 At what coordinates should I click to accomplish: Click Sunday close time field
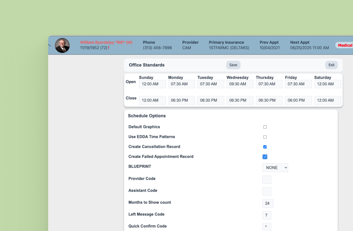(152, 100)
